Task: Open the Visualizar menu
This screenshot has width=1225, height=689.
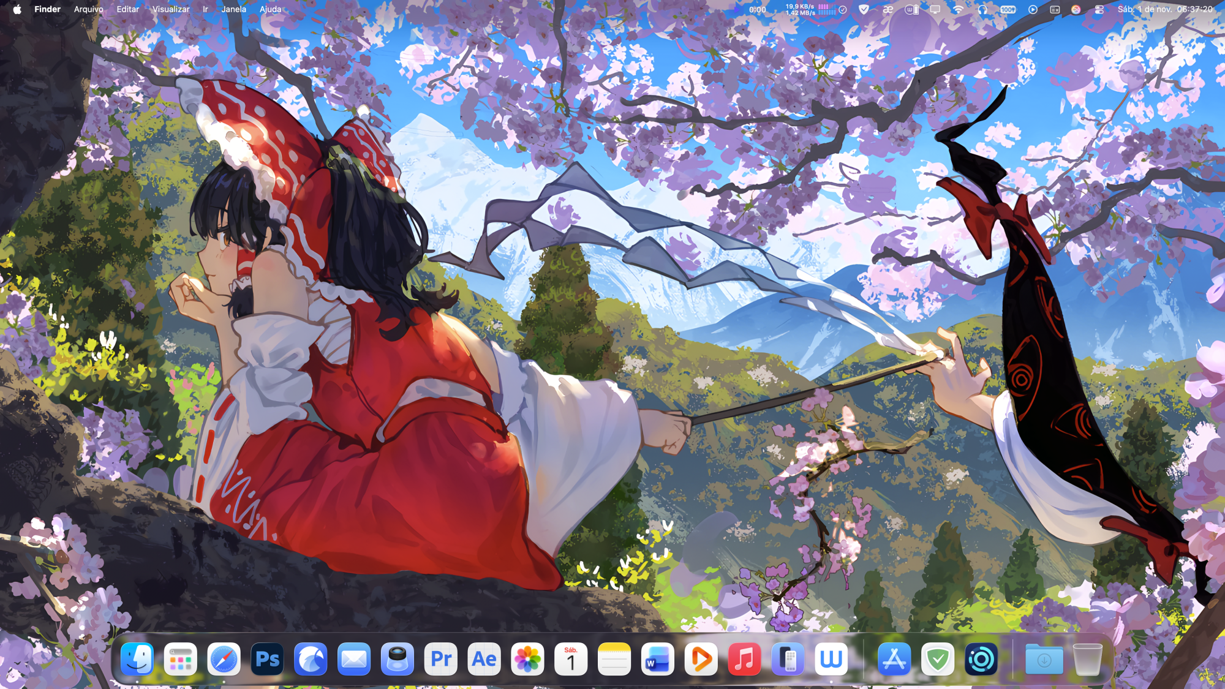Action: (170, 9)
